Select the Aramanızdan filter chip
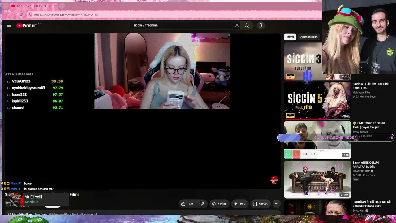 coord(309,37)
